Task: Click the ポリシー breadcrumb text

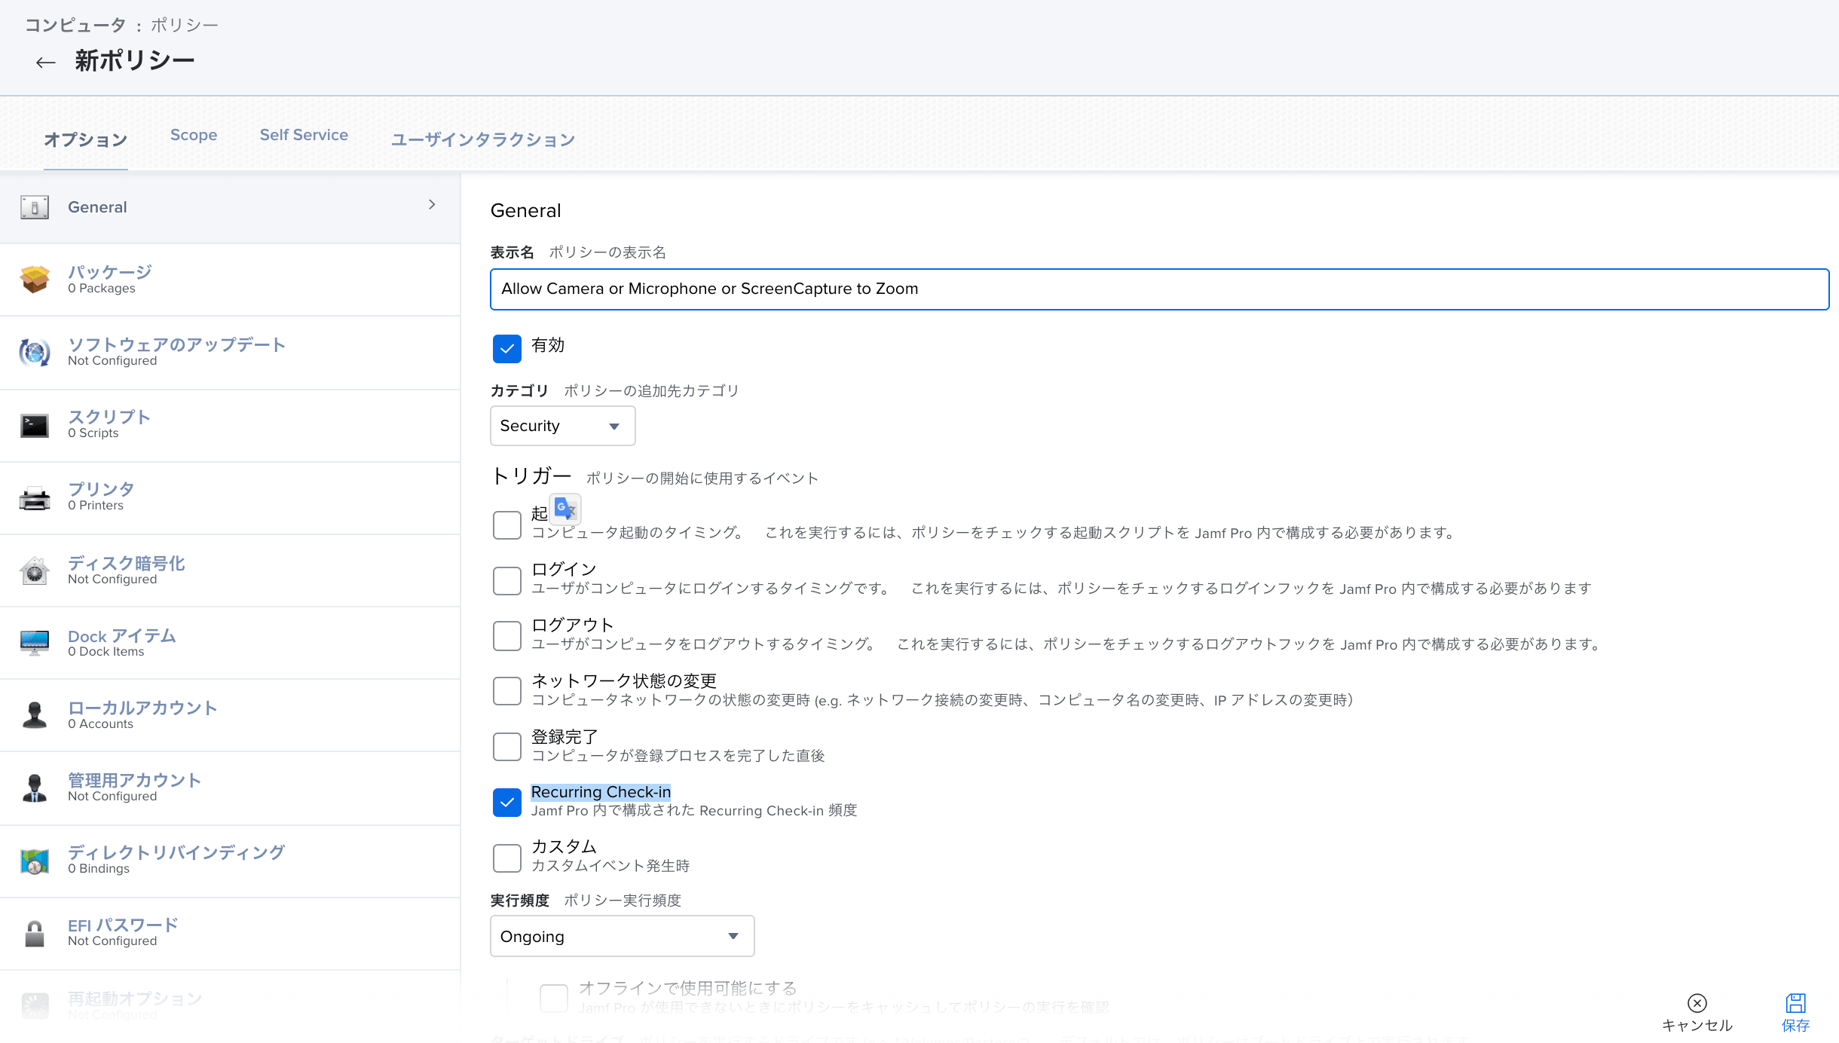Action: click(x=184, y=25)
